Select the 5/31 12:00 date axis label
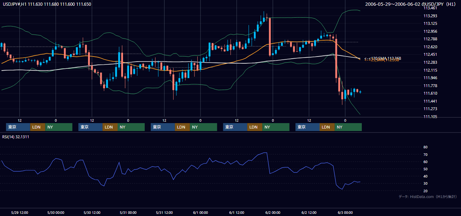The image size is (461, 216). coord(164,212)
